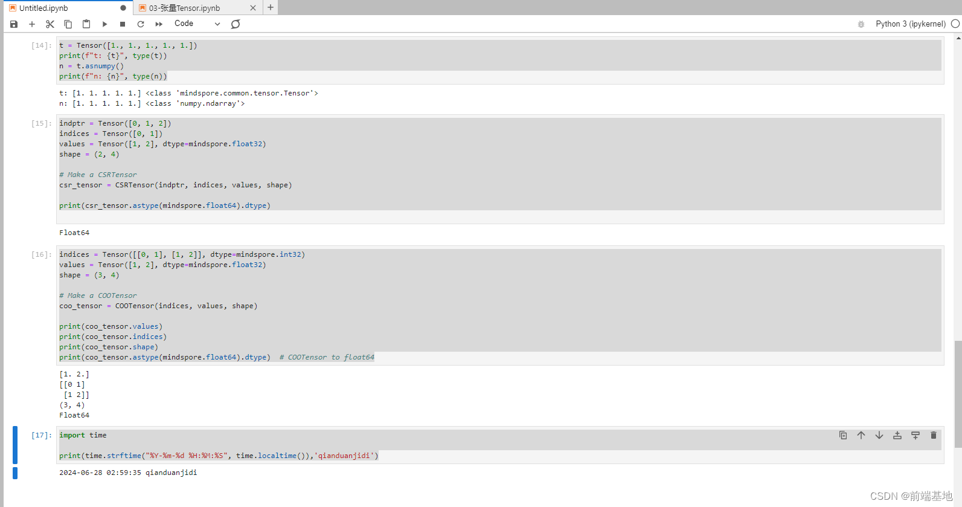Restart the kernel with the refresh icon

coord(141,24)
